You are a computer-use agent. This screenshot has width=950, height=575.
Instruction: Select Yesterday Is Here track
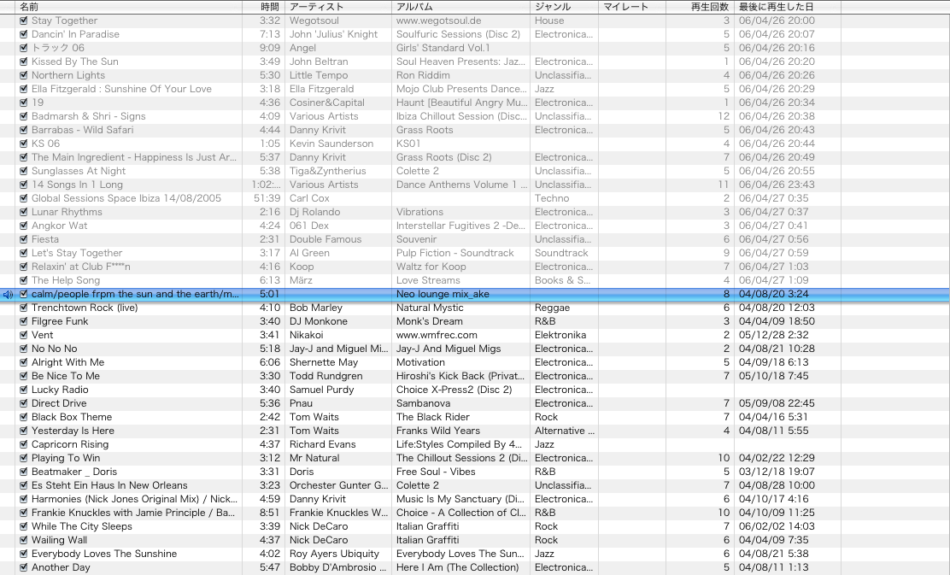73,431
